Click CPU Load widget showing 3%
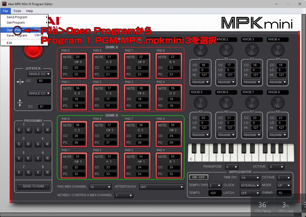The image size is (306, 217). (286, 207)
